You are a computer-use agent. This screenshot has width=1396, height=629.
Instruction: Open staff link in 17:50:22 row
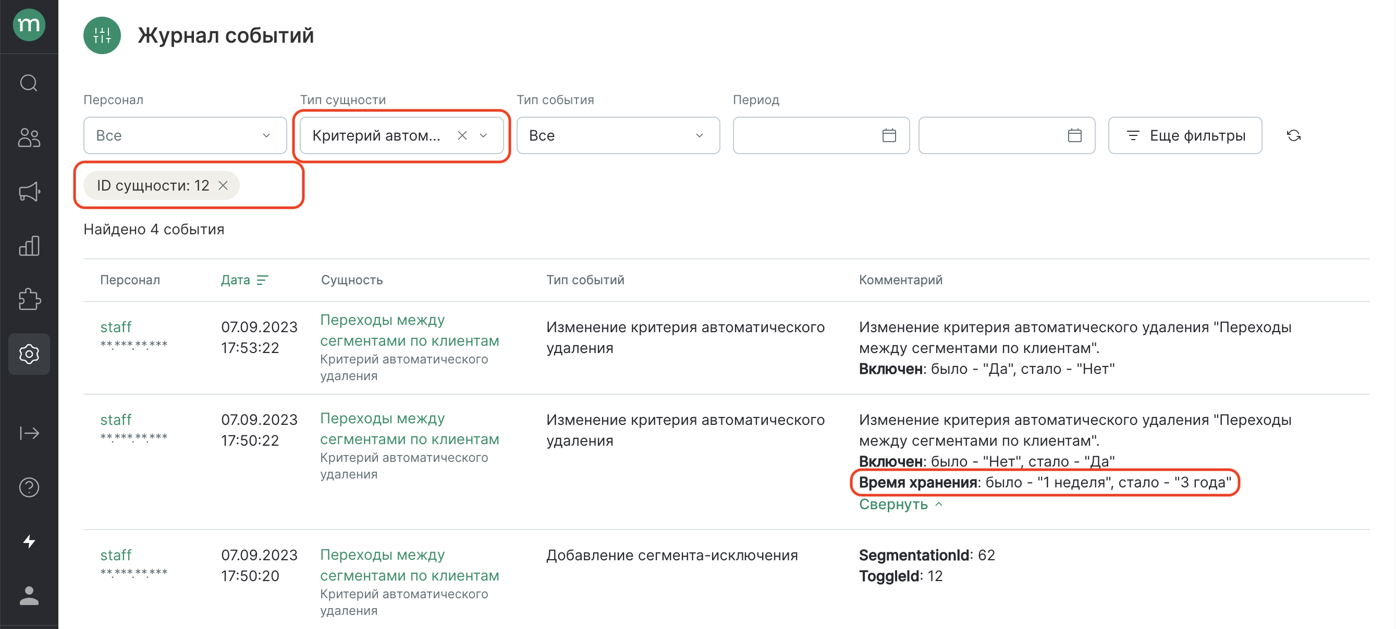click(x=116, y=420)
